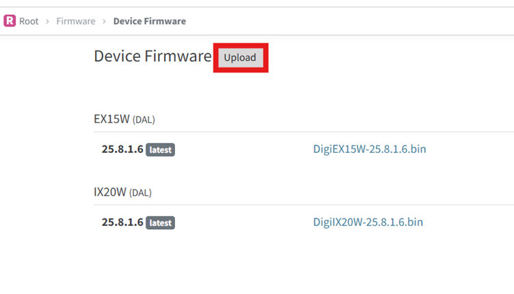This screenshot has width=514, height=294.
Task: Download the DigiIX20W-25.8.1.6.bin file
Action: pos(368,222)
